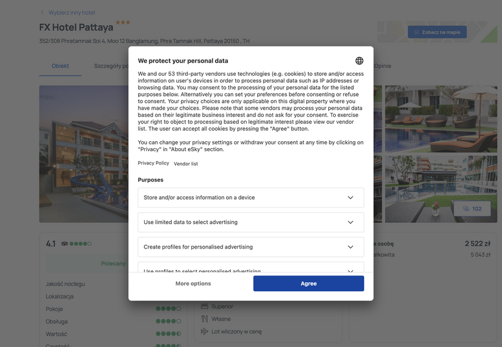Expand Create profiles for personalised advertising
Viewport: 502px width, 347px height.
coord(250,247)
